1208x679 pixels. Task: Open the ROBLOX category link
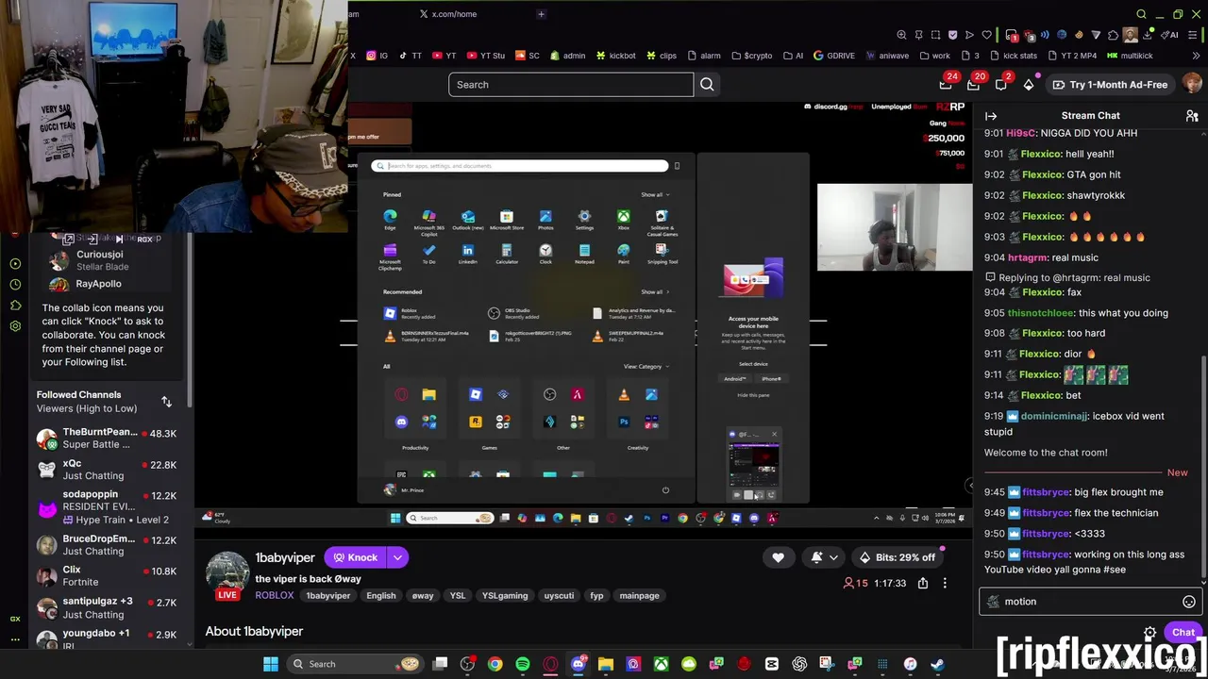[275, 596]
